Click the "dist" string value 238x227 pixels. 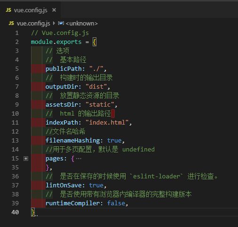point(96,87)
